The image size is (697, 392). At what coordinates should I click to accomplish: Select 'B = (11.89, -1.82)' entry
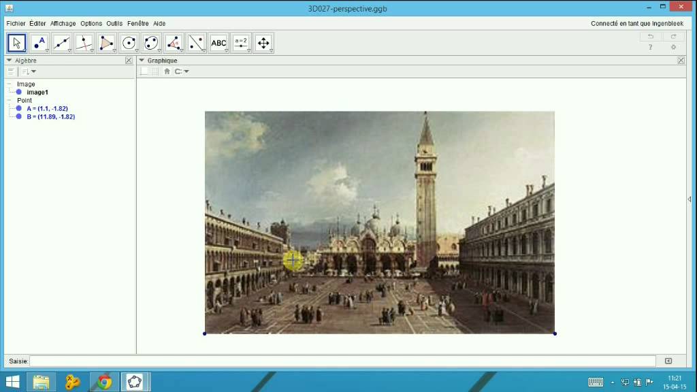point(50,117)
